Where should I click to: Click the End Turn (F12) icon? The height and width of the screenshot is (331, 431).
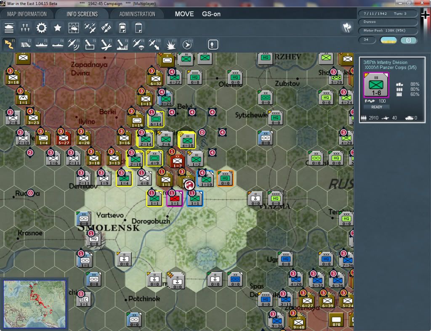(x=187, y=44)
